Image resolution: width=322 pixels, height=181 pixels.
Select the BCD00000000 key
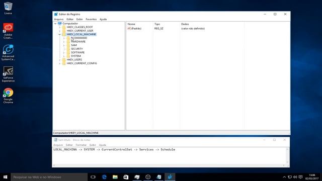(79, 38)
